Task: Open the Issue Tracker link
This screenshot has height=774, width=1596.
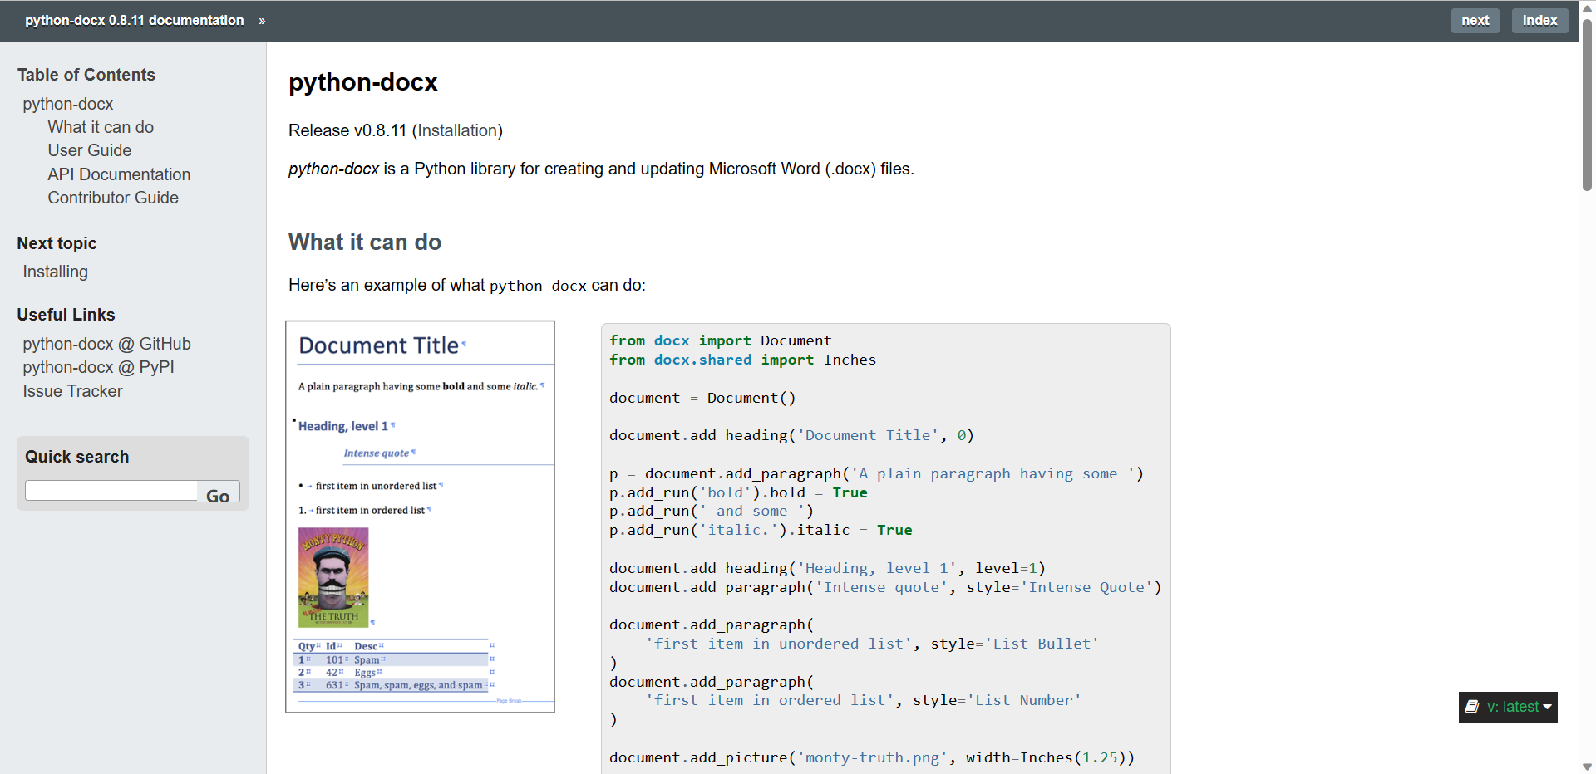Action: click(x=72, y=391)
